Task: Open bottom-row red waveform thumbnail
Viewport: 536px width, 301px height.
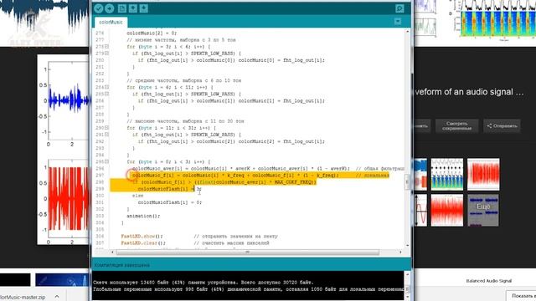Action: point(446,210)
